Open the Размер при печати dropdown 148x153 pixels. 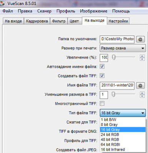tap(123, 48)
